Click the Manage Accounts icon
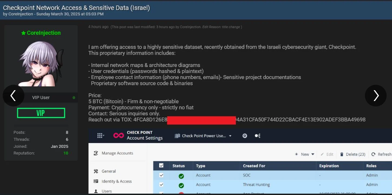Image resolution: width=392 pixels, height=195 pixels. coord(96,153)
